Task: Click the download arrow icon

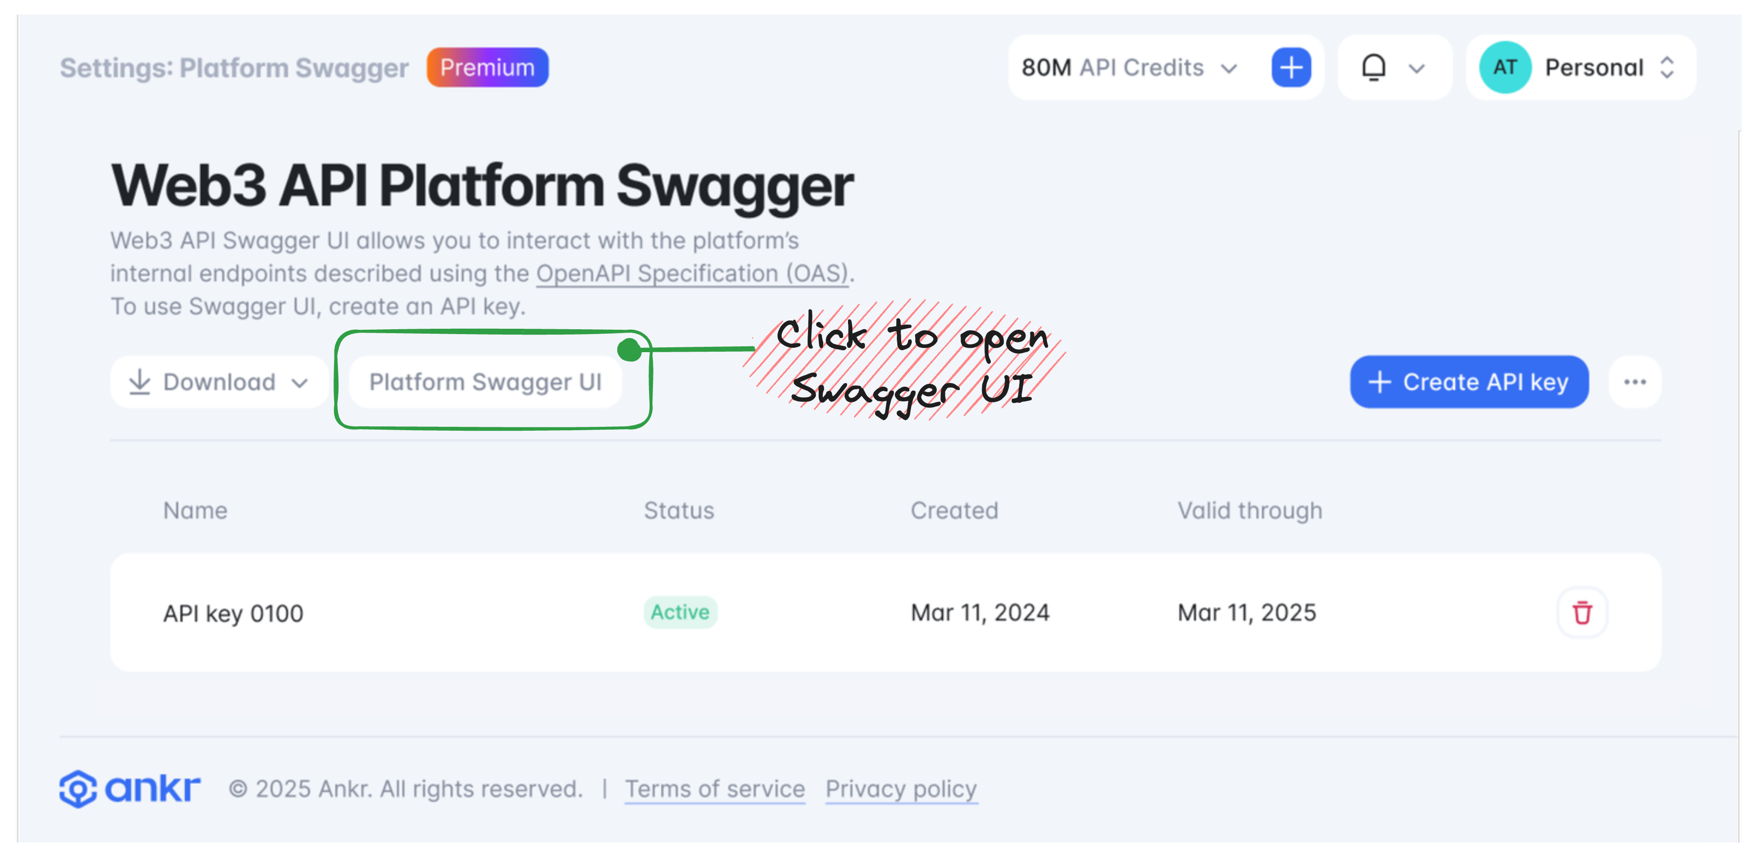Action: (x=140, y=382)
